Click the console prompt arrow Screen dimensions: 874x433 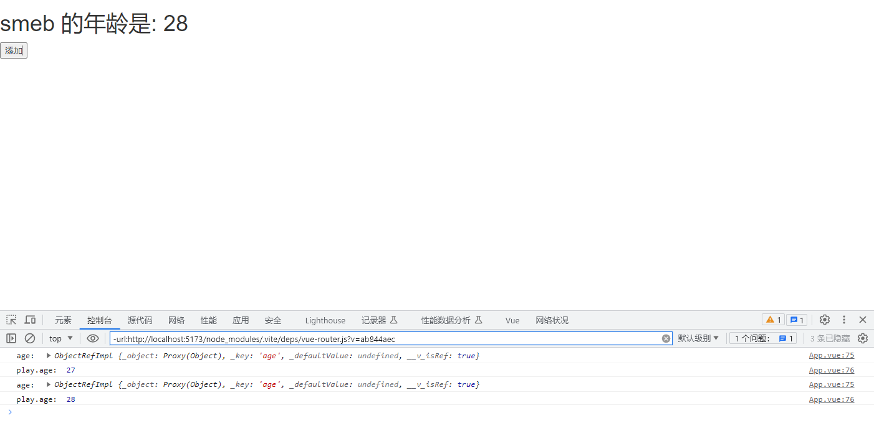pos(9,412)
